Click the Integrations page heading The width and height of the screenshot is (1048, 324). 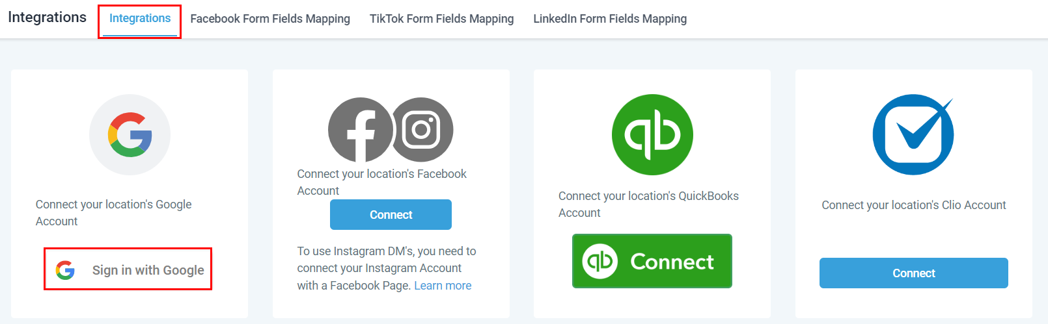click(x=47, y=18)
